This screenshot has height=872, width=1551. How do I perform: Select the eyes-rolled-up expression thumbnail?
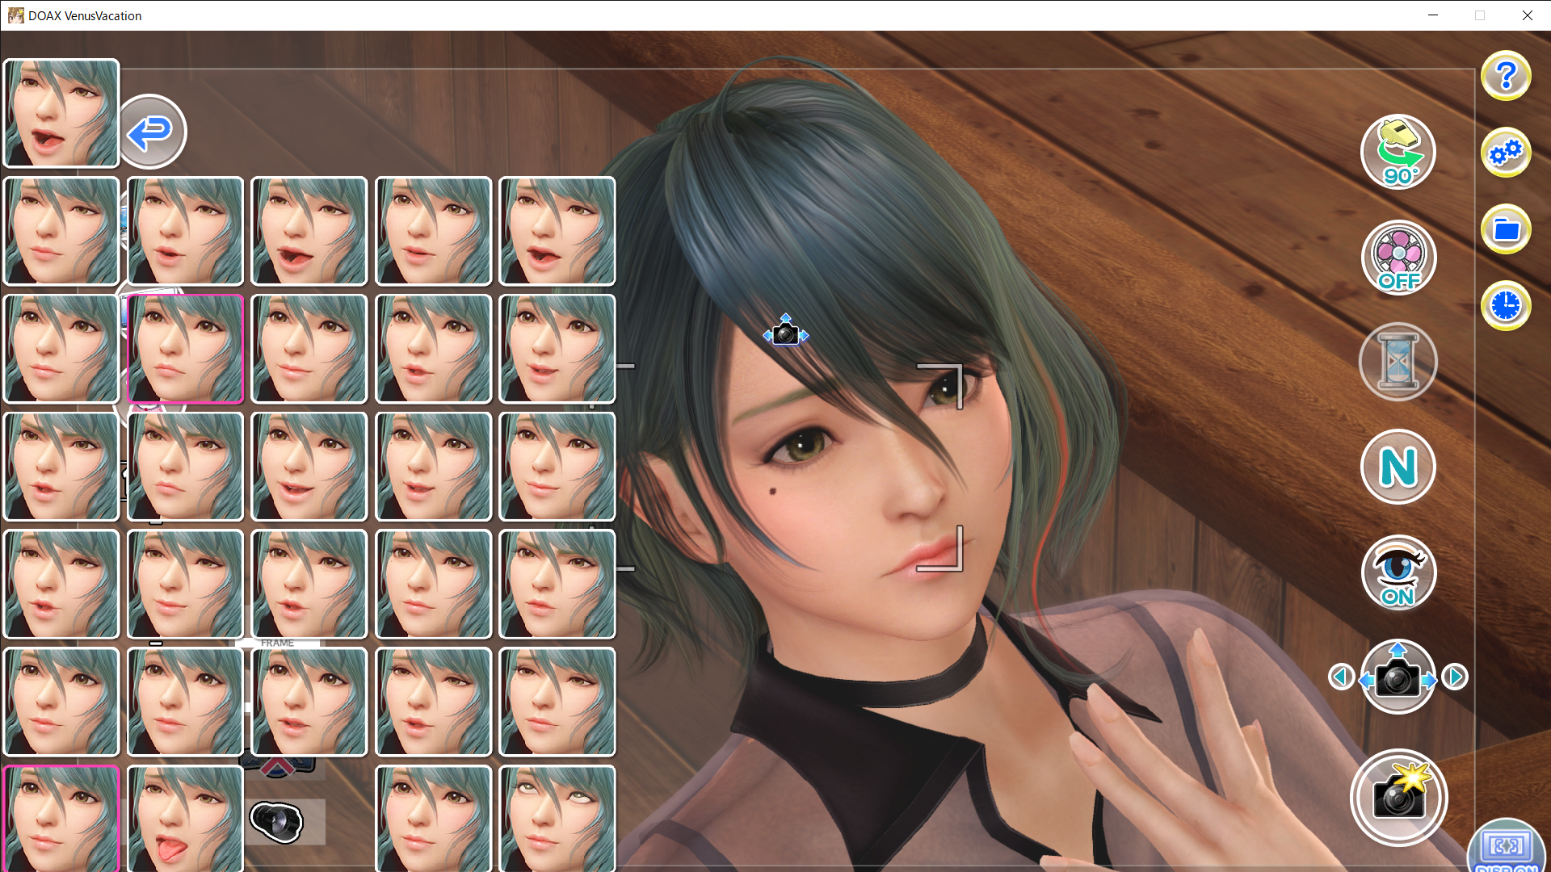(557, 819)
